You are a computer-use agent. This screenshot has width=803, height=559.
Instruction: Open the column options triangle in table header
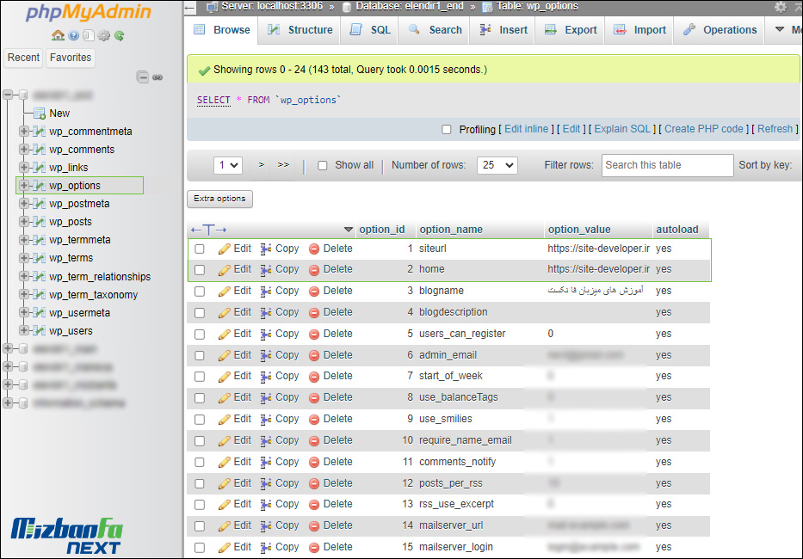349,230
